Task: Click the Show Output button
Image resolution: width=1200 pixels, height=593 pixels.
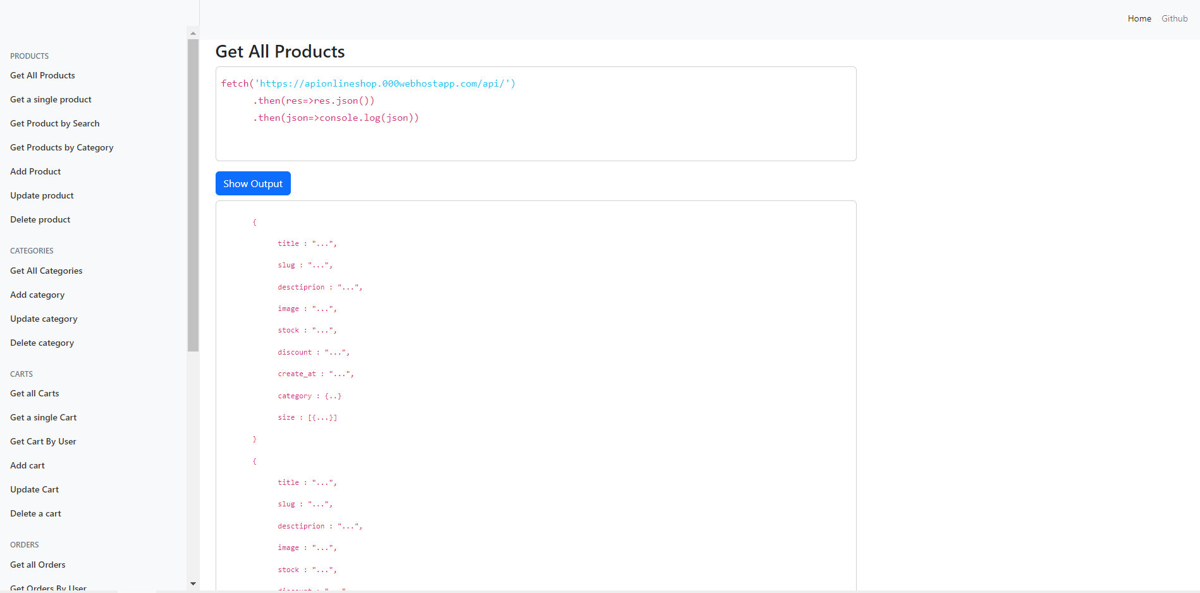Action: coord(253,183)
